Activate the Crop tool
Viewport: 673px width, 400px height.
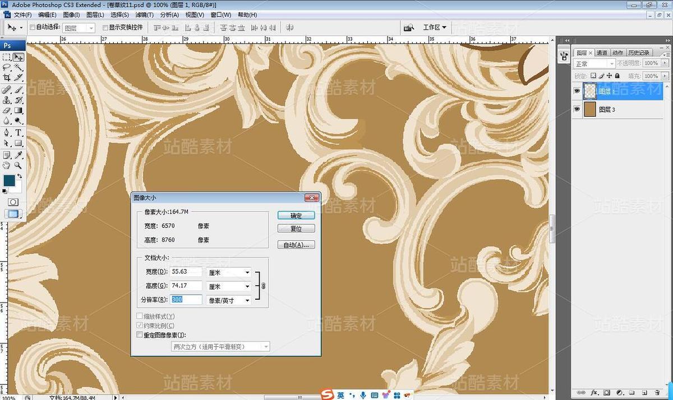(7, 77)
